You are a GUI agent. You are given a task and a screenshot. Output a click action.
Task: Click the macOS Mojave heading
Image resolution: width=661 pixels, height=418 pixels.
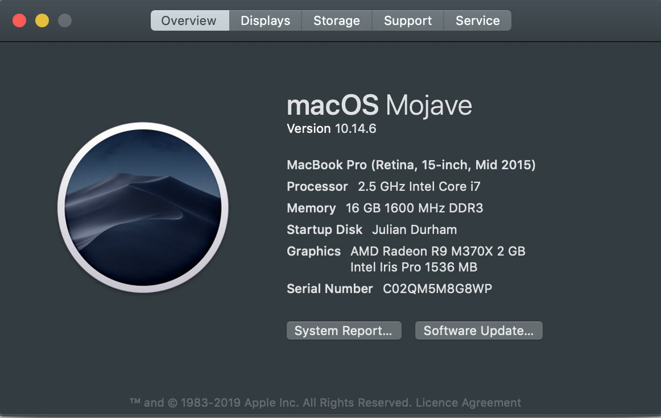pyautogui.click(x=379, y=105)
